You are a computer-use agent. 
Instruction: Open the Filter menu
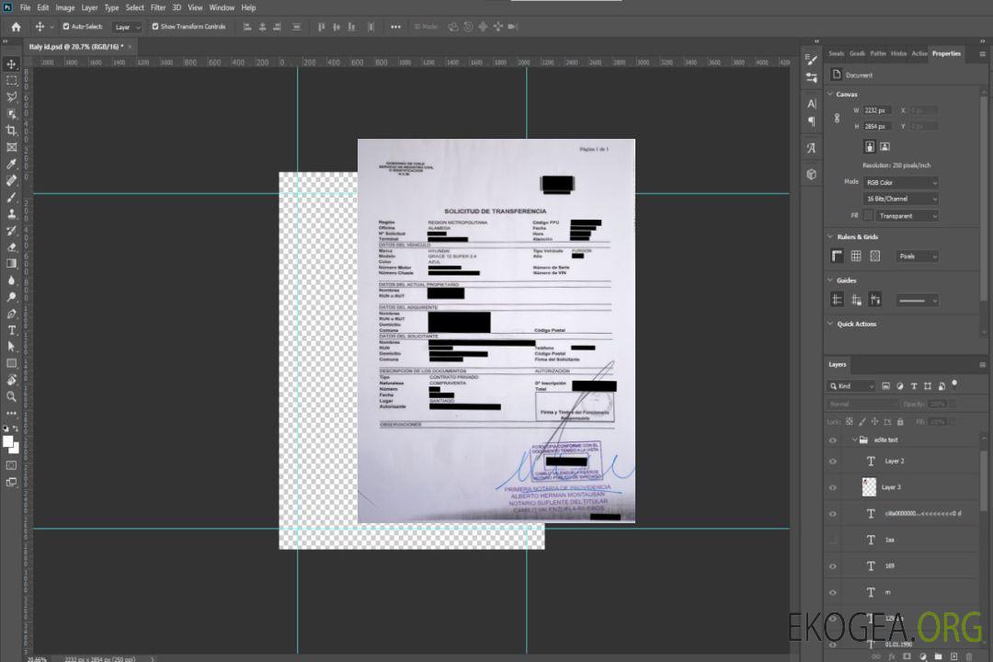(158, 7)
